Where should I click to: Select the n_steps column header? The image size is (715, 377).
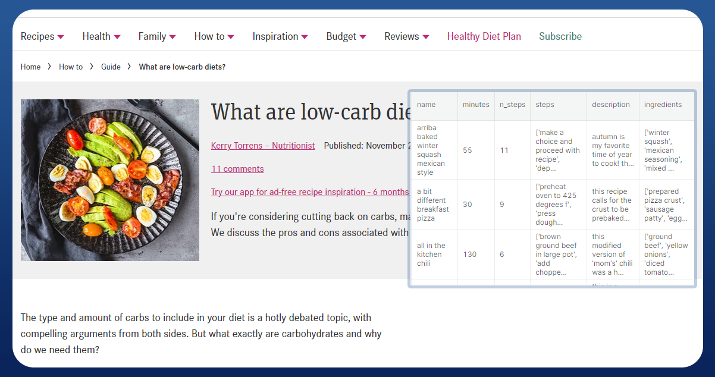tap(512, 105)
